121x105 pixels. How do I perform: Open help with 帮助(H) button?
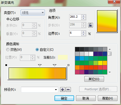click(x=108, y=98)
